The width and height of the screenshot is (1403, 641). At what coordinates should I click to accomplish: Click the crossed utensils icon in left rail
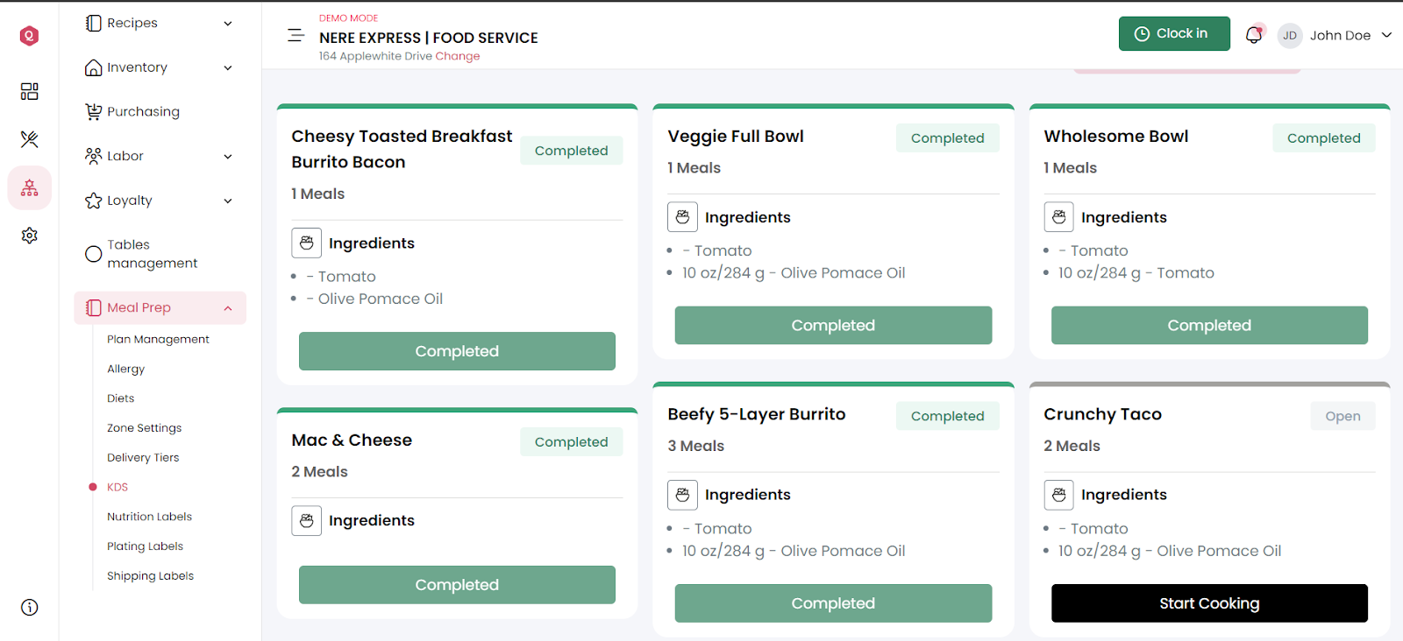coord(30,139)
